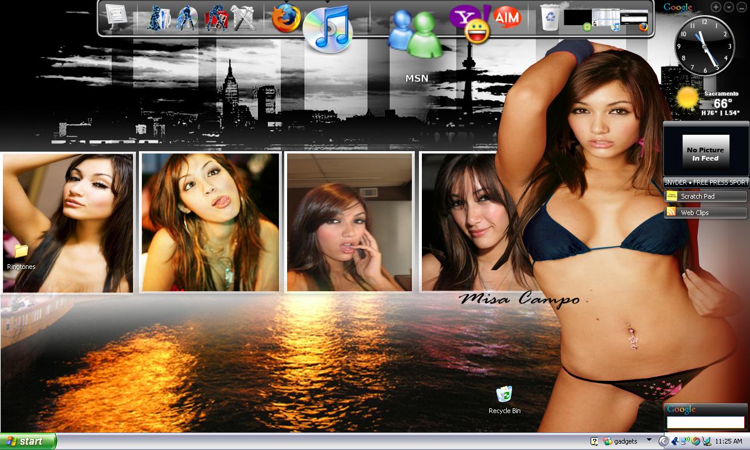Open the Recycle Bin desktop icon

(x=504, y=400)
